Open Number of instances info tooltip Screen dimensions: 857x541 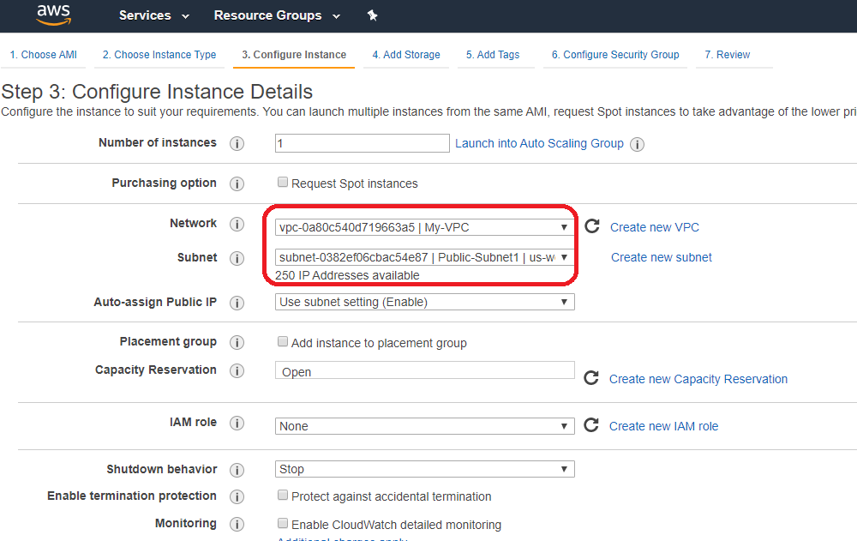pyautogui.click(x=237, y=143)
